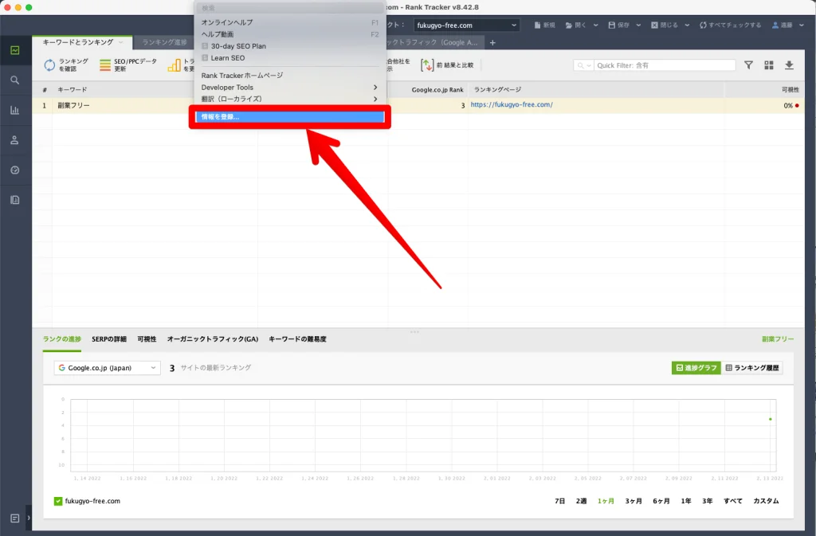The height and width of the screenshot is (536, 816).
Task: Open the competitor person sidebar icon
Action: click(x=15, y=140)
